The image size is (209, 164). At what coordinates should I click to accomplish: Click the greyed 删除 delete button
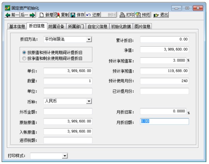tap(109, 15)
